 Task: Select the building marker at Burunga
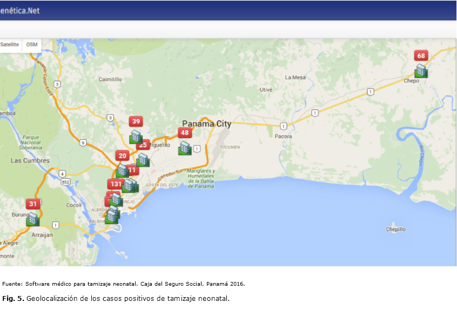pos(33,219)
